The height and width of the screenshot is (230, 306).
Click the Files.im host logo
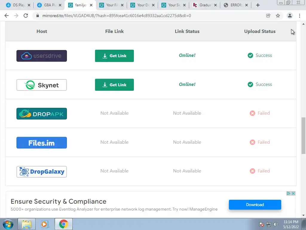point(42,143)
